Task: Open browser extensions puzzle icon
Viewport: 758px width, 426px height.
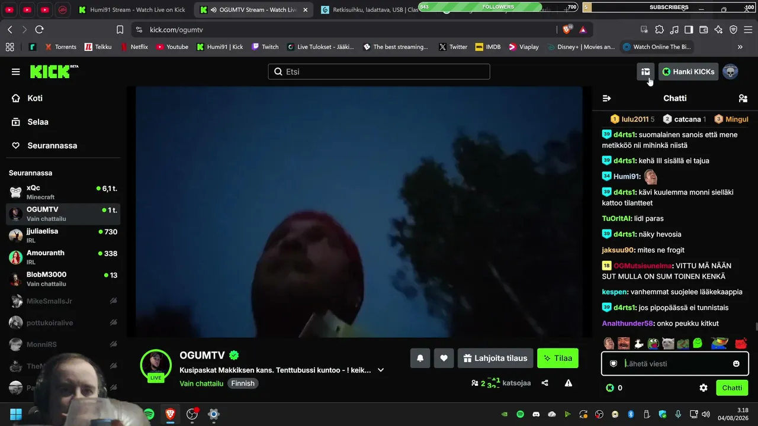Action: click(x=660, y=30)
